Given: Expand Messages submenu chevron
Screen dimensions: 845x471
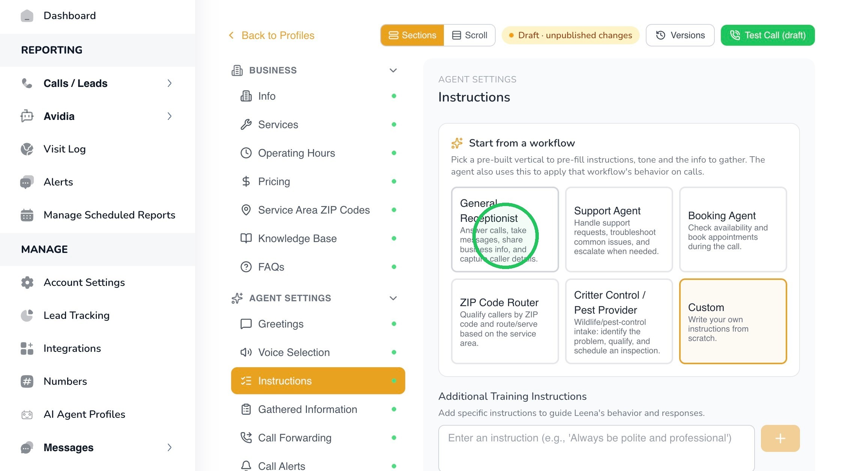Looking at the screenshot, I should point(170,447).
